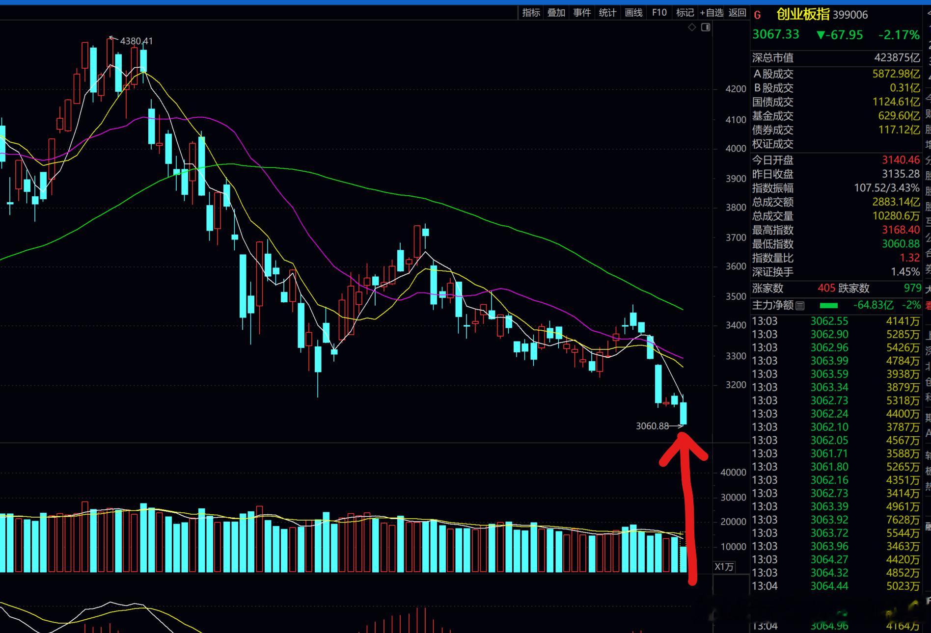Click the 深证换手 value 1.45%
Viewport: 931px width, 633px height.
coord(905,272)
